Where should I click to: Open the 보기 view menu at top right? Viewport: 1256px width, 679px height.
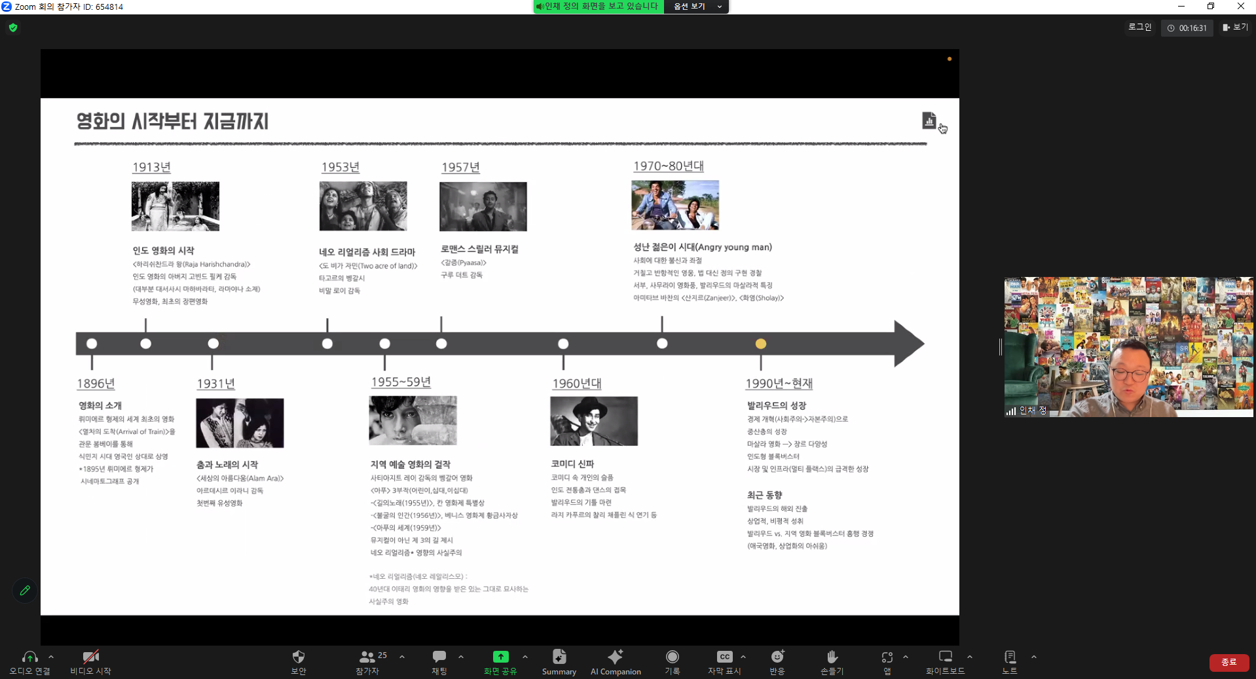point(1235,28)
